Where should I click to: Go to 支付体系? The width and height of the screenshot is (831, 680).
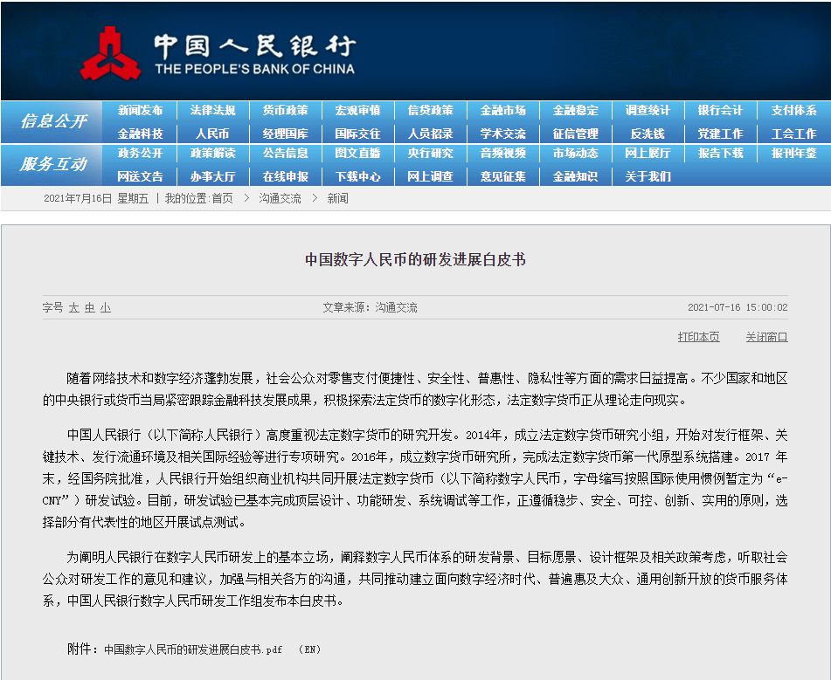tap(794, 110)
